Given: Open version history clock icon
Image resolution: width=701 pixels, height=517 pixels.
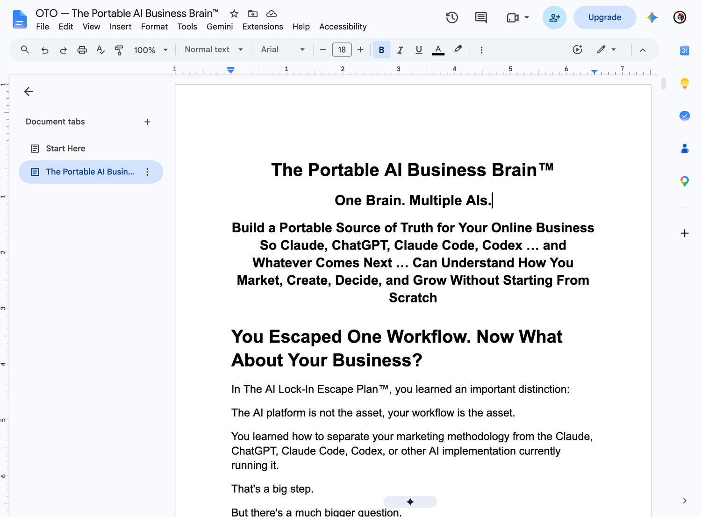Looking at the screenshot, I should coord(452,18).
